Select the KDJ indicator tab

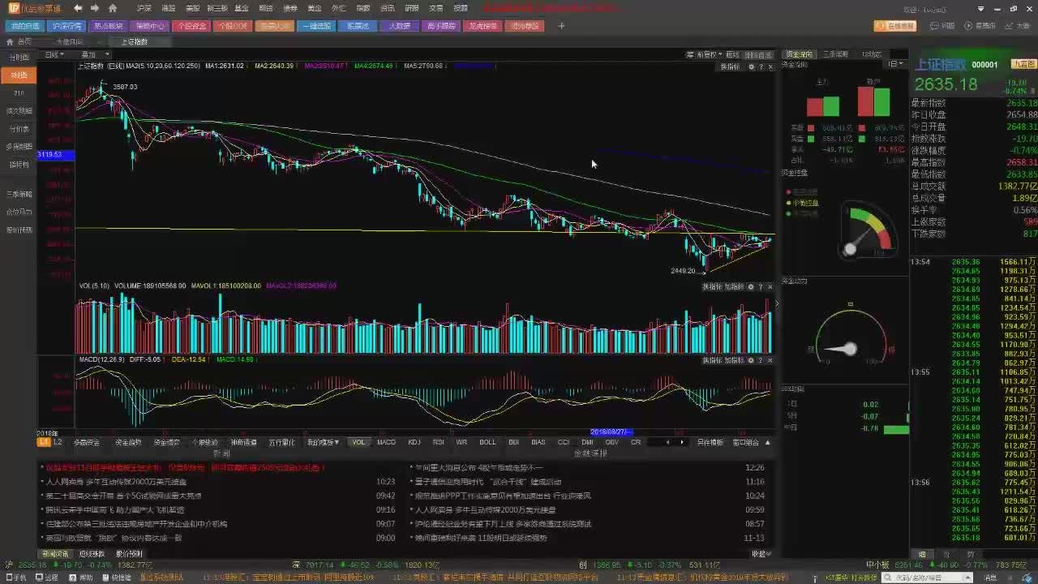coord(414,442)
